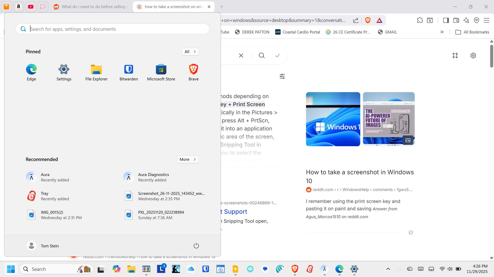Switch to the Reddit selling tab
494x277 pixels.
pos(91,7)
